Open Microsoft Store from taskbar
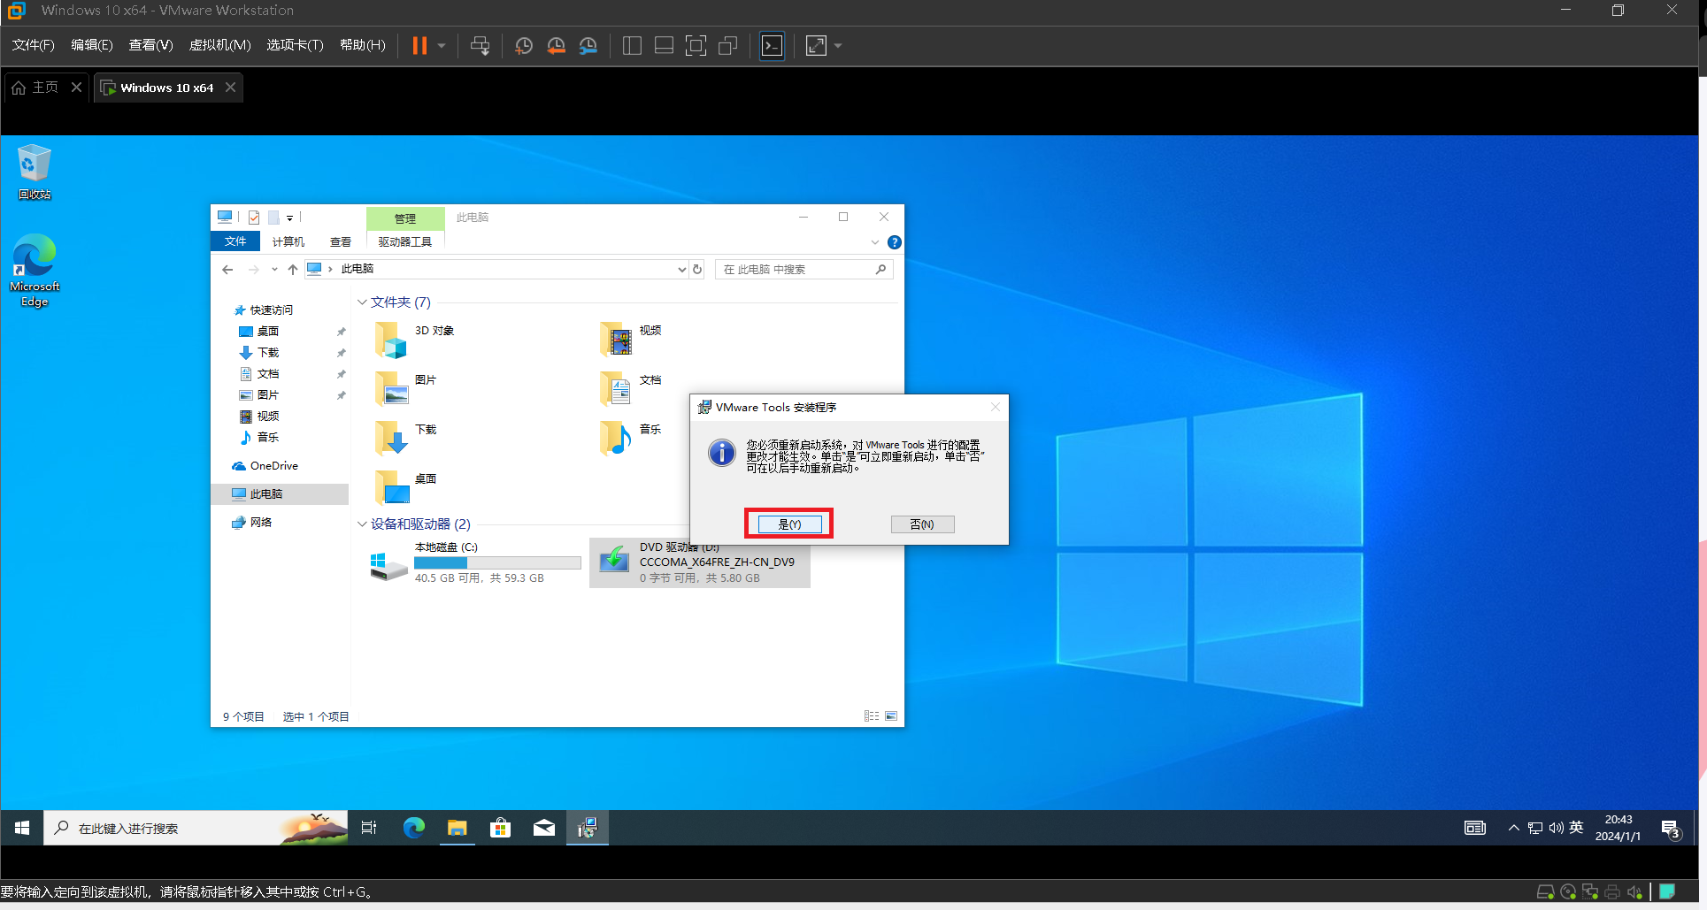Screen dimensions: 1707x910 501,828
